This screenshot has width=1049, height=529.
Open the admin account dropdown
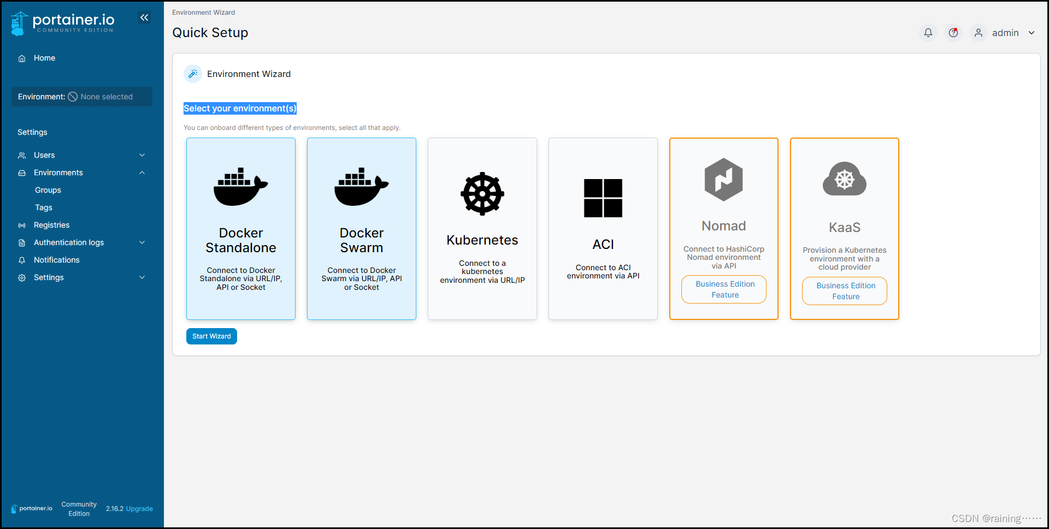(x=1005, y=33)
